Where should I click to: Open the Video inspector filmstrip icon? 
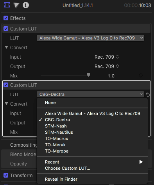[7, 5]
